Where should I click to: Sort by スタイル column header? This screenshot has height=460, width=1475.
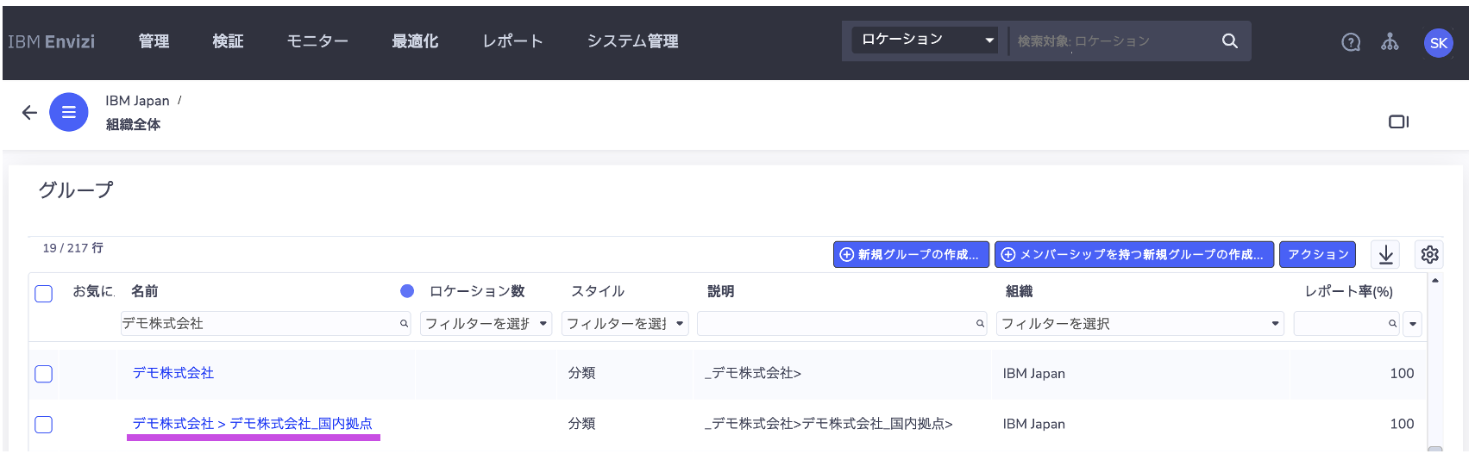(x=598, y=291)
